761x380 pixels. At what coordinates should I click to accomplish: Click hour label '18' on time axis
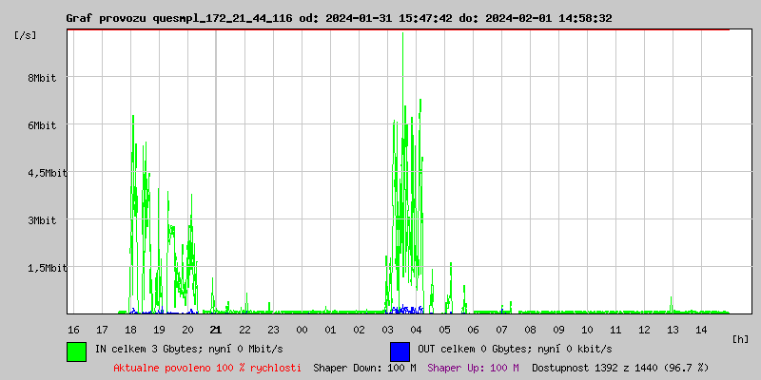[x=130, y=330]
